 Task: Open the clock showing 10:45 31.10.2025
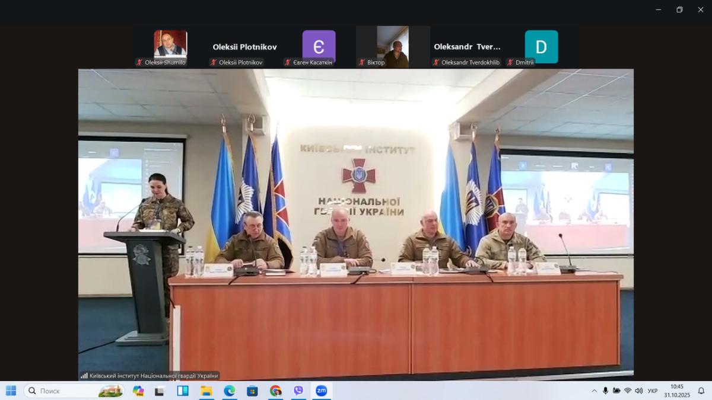click(x=677, y=391)
